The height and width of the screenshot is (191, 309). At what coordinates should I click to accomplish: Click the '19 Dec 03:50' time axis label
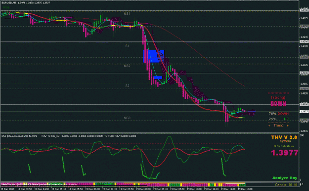[25, 189]
